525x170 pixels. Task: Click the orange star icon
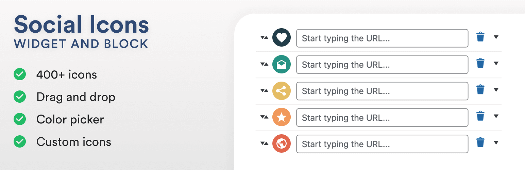282,117
